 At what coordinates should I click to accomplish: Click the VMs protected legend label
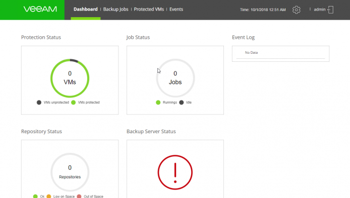tap(89, 103)
